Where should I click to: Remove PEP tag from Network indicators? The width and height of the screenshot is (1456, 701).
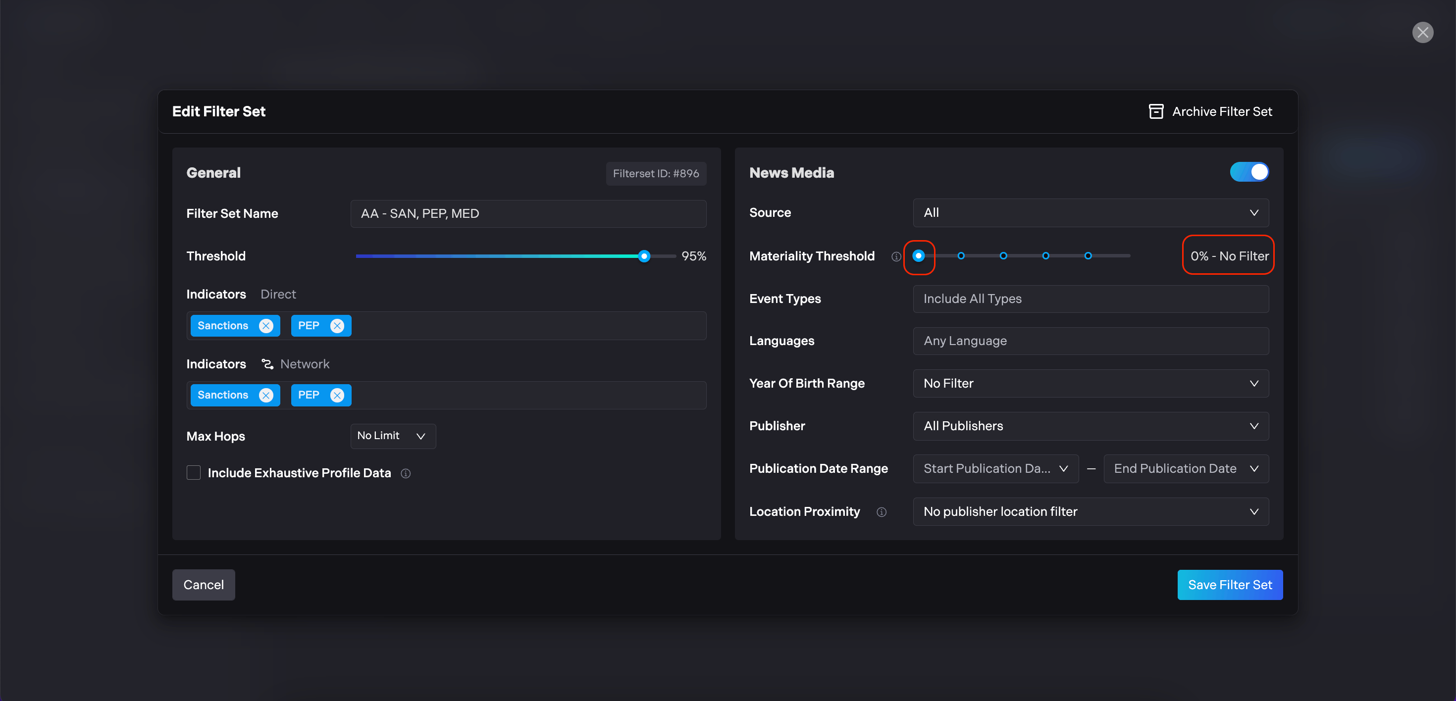tap(337, 396)
